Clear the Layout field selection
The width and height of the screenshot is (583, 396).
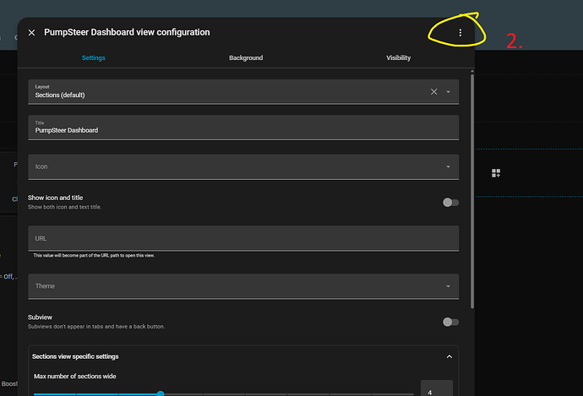coord(434,92)
